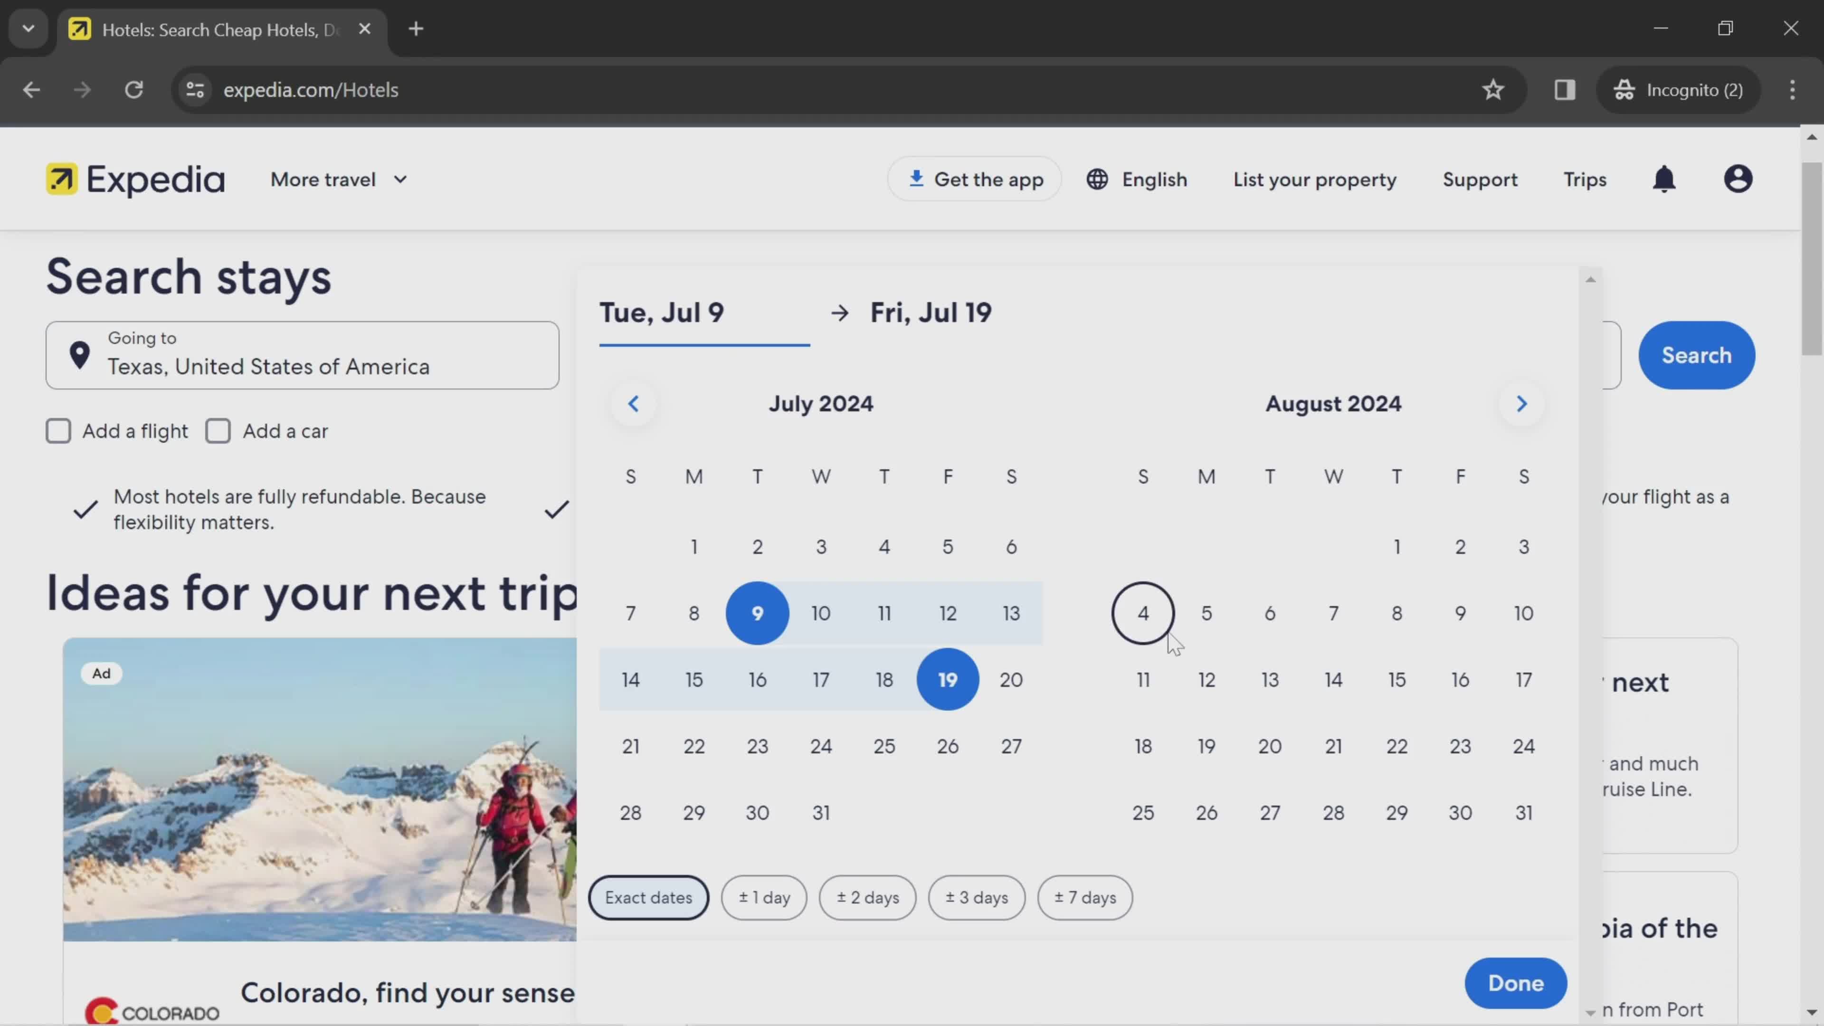Click the blue Search button
This screenshot has width=1824, height=1026.
point(1697,355)
